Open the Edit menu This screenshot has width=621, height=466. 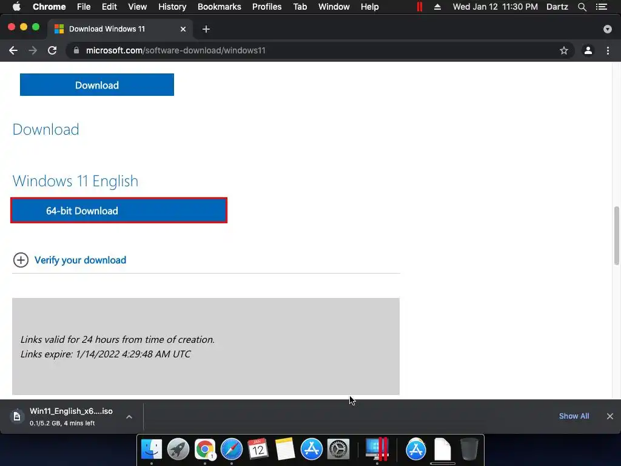(x=109, y=7)
